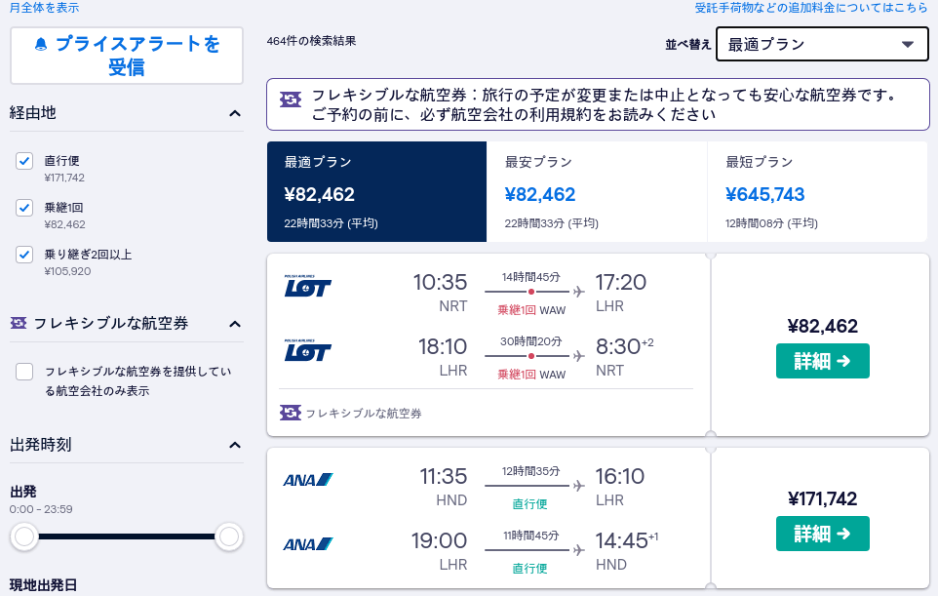938x596 pixels.
Task: Open the 並べ替え sort dropdown
Action: pos(822,44)
